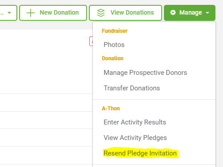Open the View Donations page
Screen dimensions: 223x167
coord(125,13)
